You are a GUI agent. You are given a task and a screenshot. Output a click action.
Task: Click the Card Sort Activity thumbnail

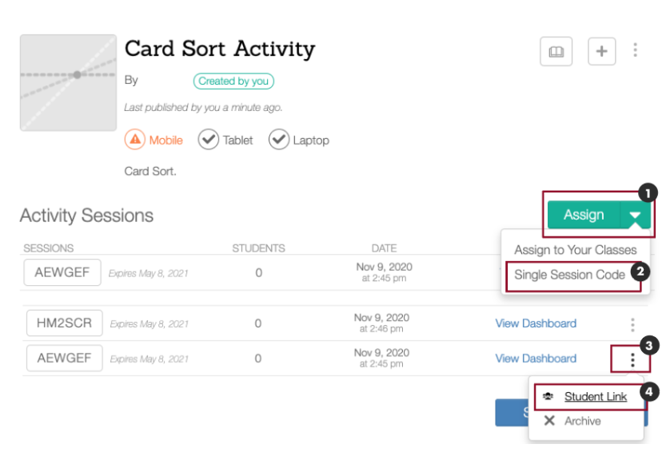[69, 83]
